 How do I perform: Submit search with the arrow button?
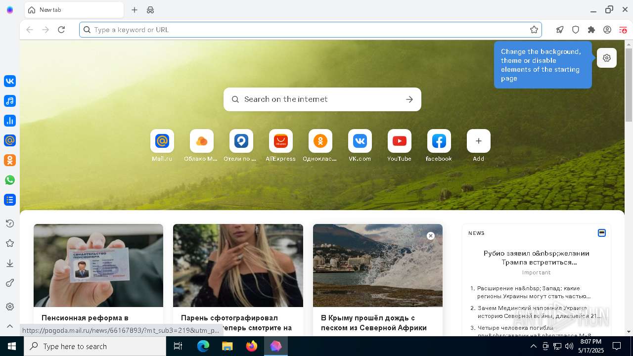tap(409, 99)
